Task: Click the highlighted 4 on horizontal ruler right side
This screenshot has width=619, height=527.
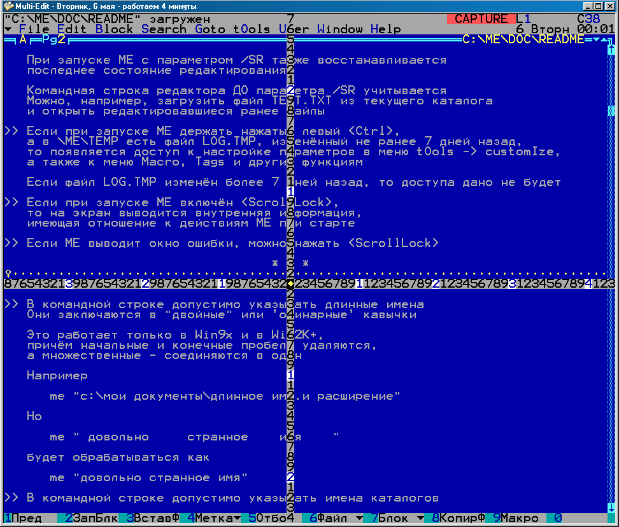Action: click(588, 284)
